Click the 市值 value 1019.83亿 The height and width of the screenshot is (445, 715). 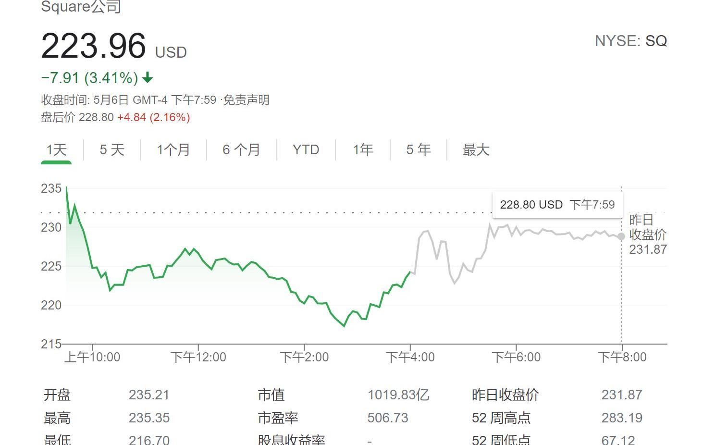coord(398,395)
